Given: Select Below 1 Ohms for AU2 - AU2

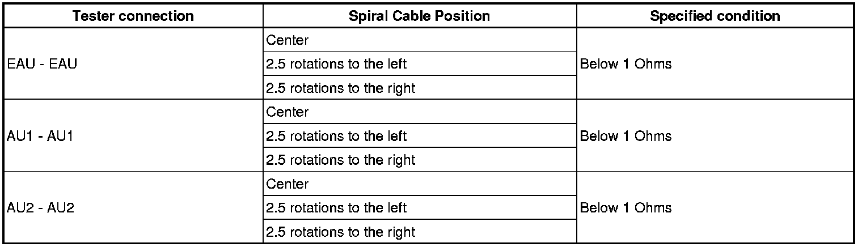Looking at the screenshot, I should click(626, 208).
